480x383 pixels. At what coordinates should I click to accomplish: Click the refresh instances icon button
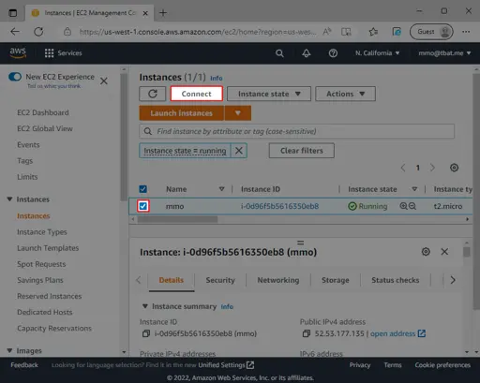pos(153,94)
